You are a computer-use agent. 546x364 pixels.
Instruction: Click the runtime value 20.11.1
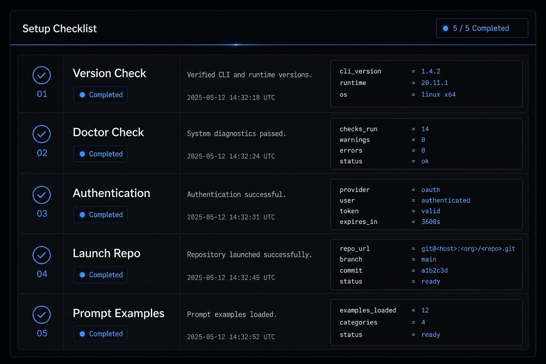coord(435,83)
